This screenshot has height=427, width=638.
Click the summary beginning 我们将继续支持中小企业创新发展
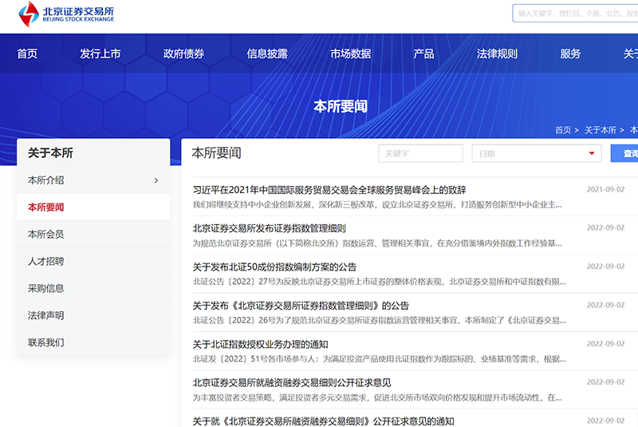pyautogui.click(x=377, y=205)
